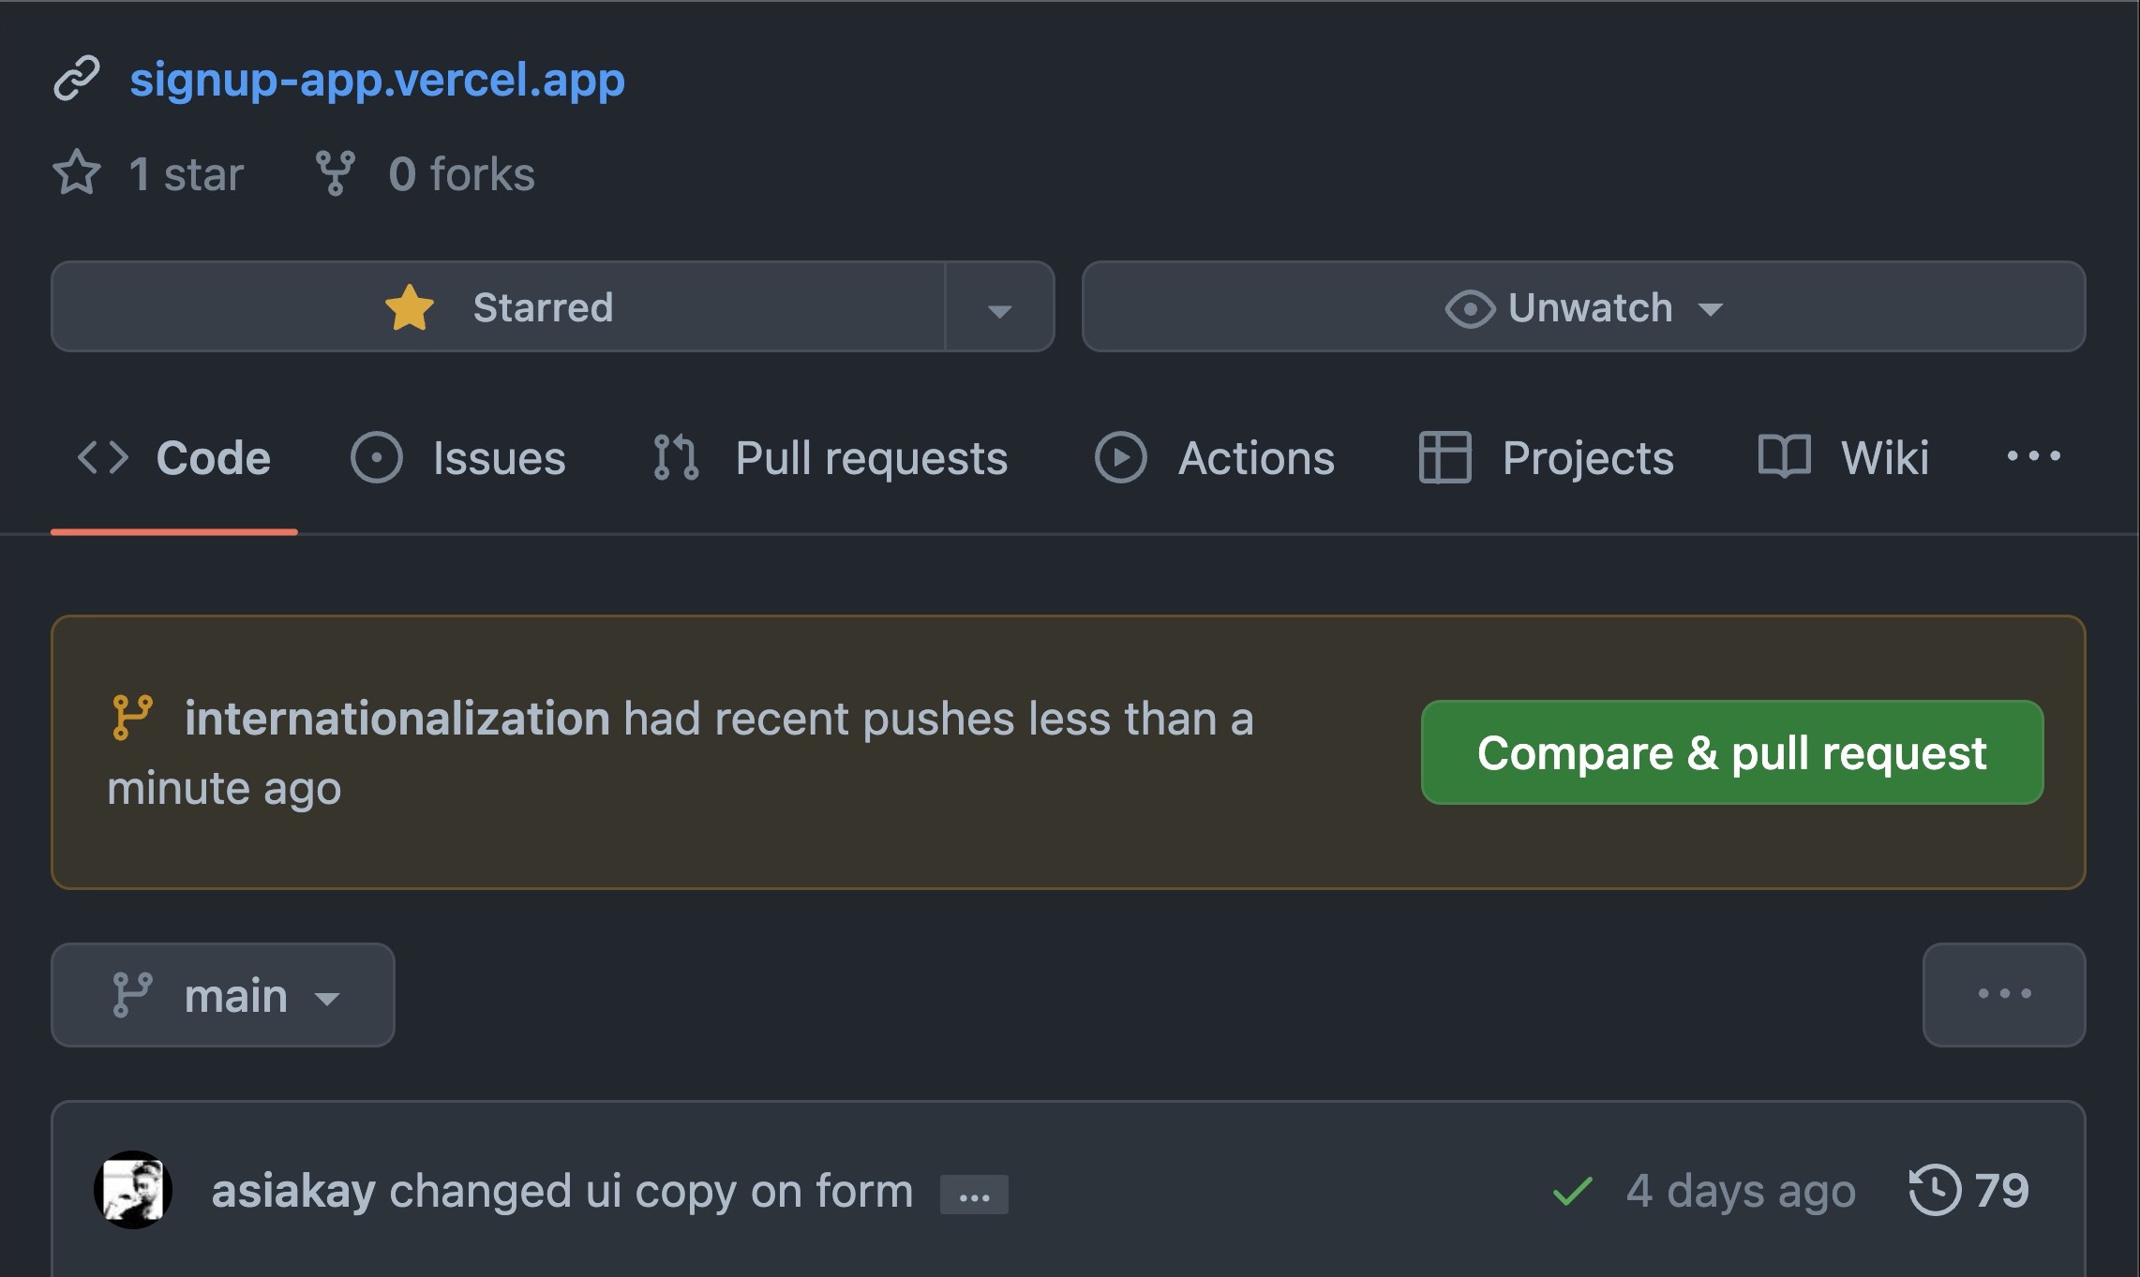This screenshot has width=2140, height=1277.
Task: Open the Wiki tab
Action: (x=1844, y=458)
